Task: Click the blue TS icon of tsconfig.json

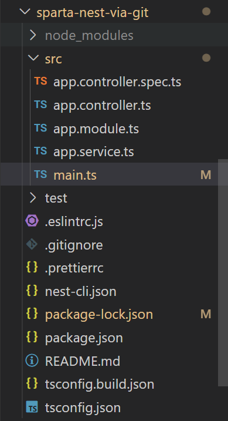Action: click(x=32, y=407)
